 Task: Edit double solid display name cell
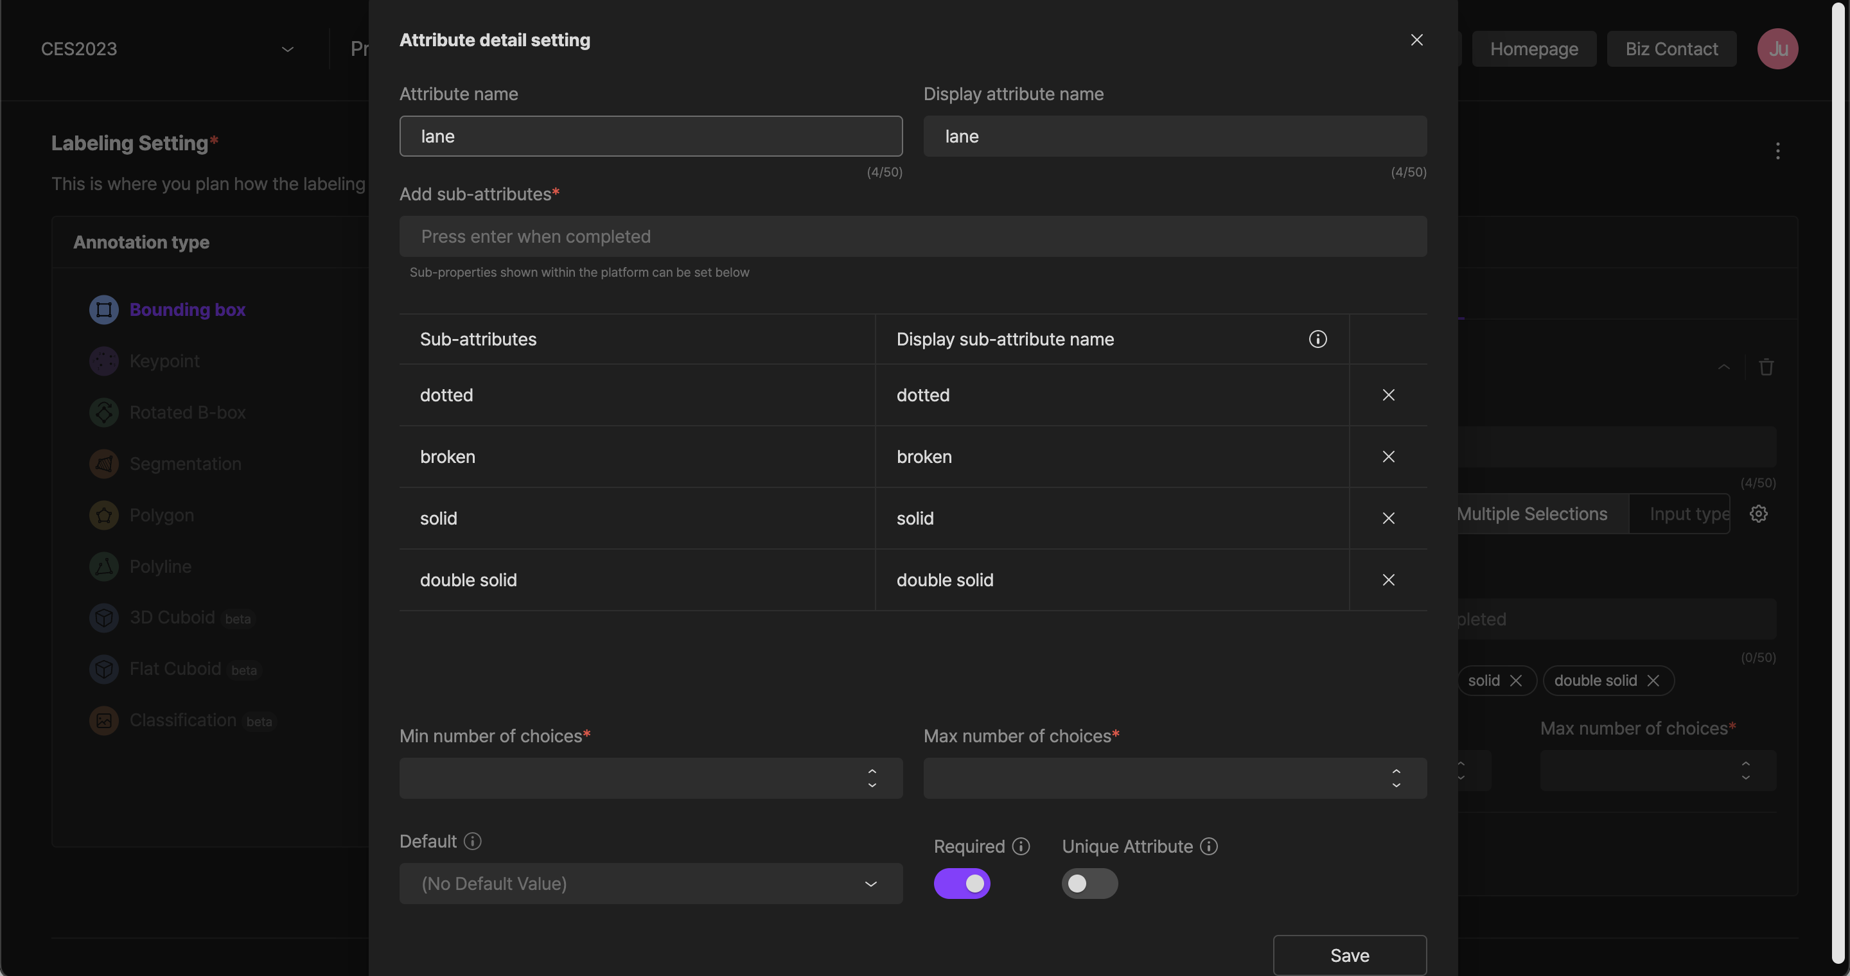coord(1112,580)
